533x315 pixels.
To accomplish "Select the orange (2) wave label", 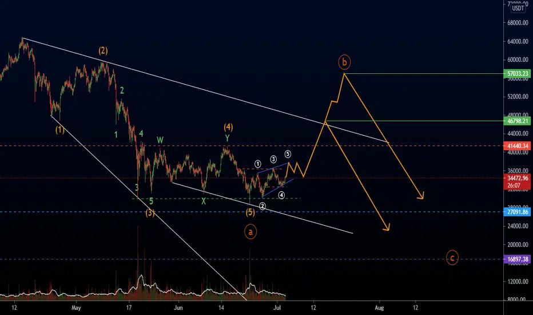I will pos(103,51).
